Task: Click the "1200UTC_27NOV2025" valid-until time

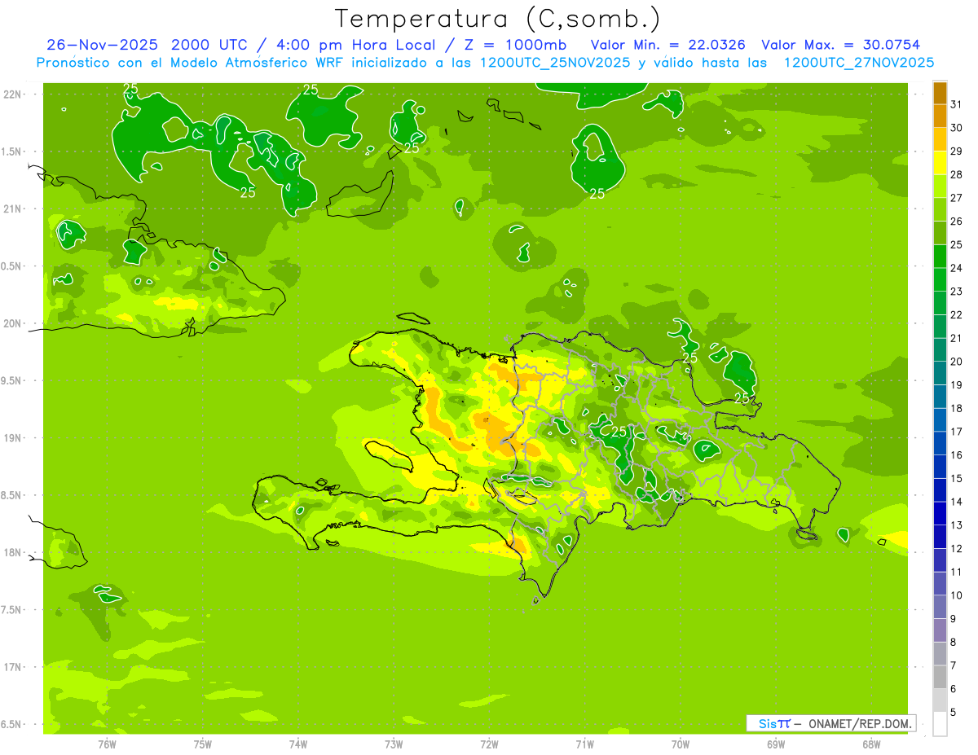Action: [858, 62]
